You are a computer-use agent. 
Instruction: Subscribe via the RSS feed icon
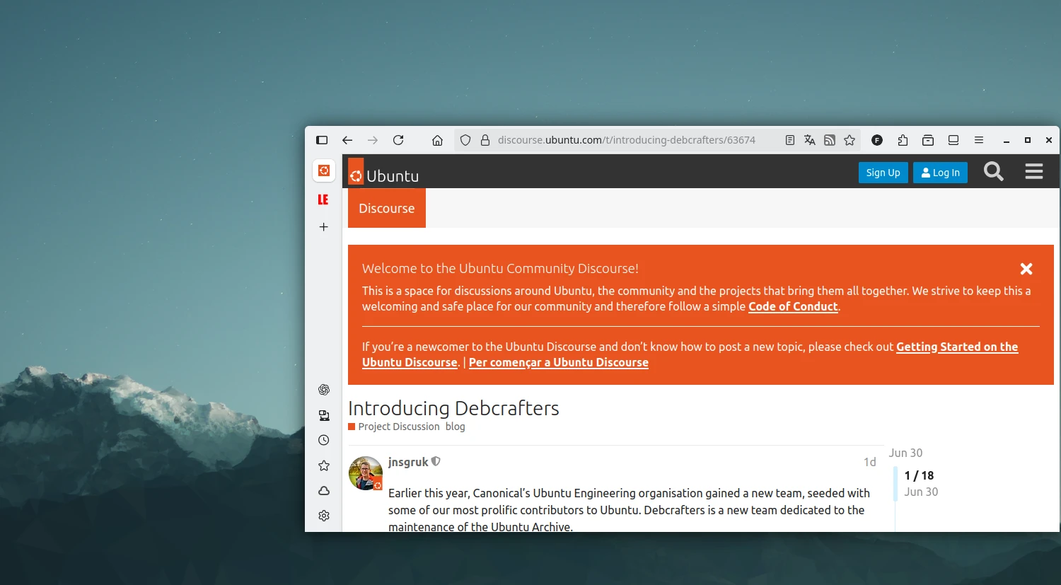coord(829,140)
